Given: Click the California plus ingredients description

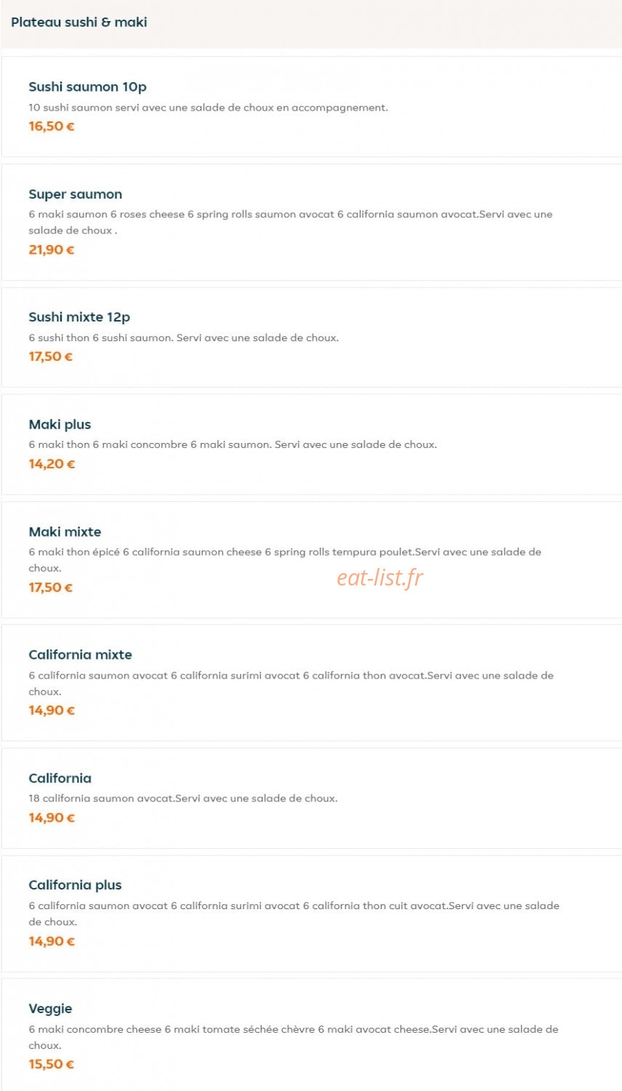Looking at the screenshot, I should point(294,914).
